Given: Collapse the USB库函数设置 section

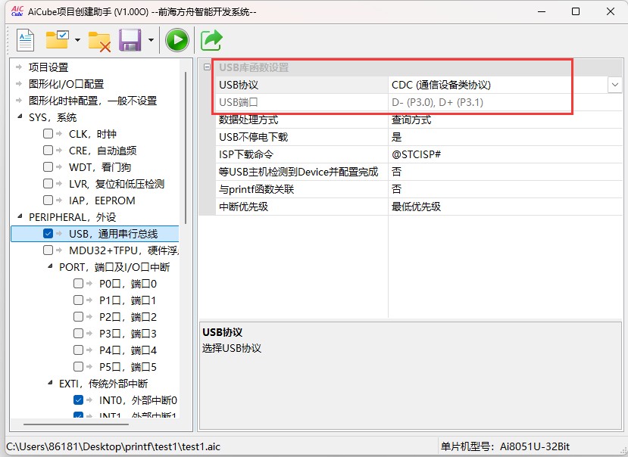Looking at the screenshot, I should (x=207, y=67).
